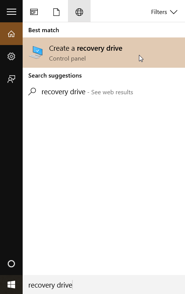Filter search results by Apps icon
185x294 pixels.
point(34,12)
